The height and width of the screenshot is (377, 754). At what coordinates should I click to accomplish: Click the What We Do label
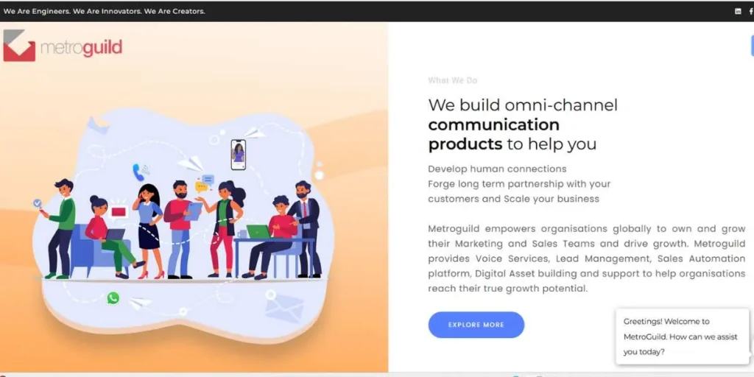(x=453, y=80)
